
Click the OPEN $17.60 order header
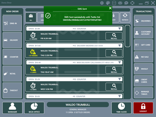pyautogui.click(x=74, y=46)
